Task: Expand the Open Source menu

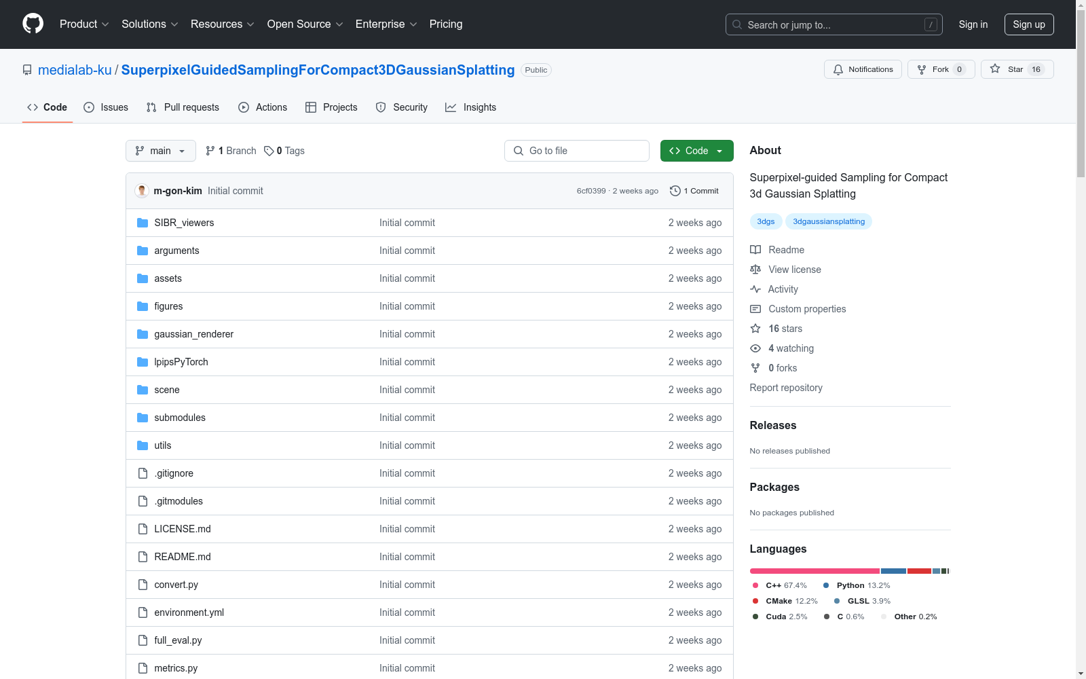Action: click(x=305, y=24)
